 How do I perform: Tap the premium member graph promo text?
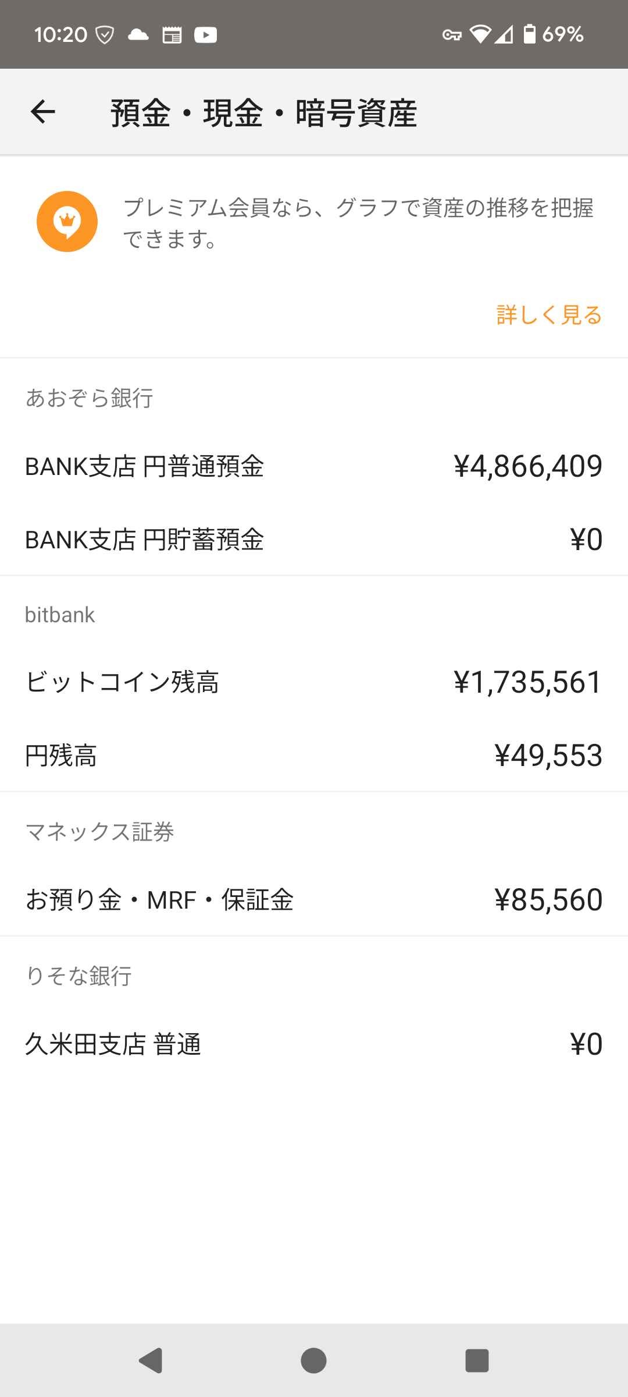point(358,223)
